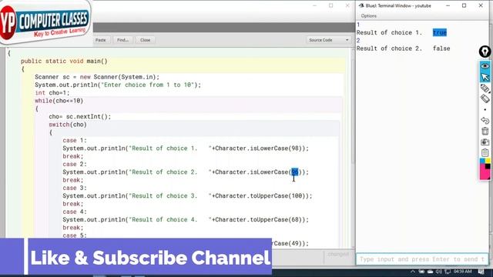Image resolution: width=493 pixels, height=277 pixels.
Task: Click the BlueJ icon in terminal title bar
Action: pyautogui.click(x=361, y=5)
